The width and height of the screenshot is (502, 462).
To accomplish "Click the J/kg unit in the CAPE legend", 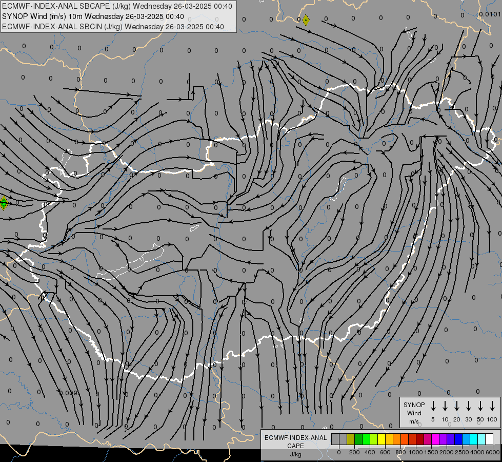I will (295, 454).
